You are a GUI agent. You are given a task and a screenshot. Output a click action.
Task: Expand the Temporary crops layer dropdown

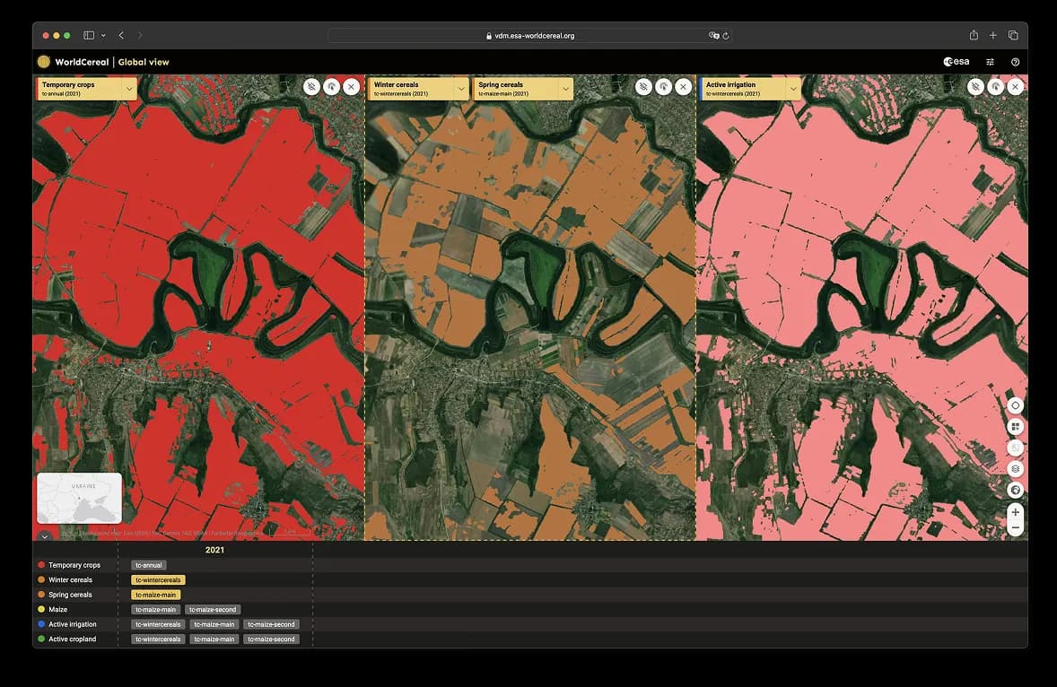coord(129,89)
